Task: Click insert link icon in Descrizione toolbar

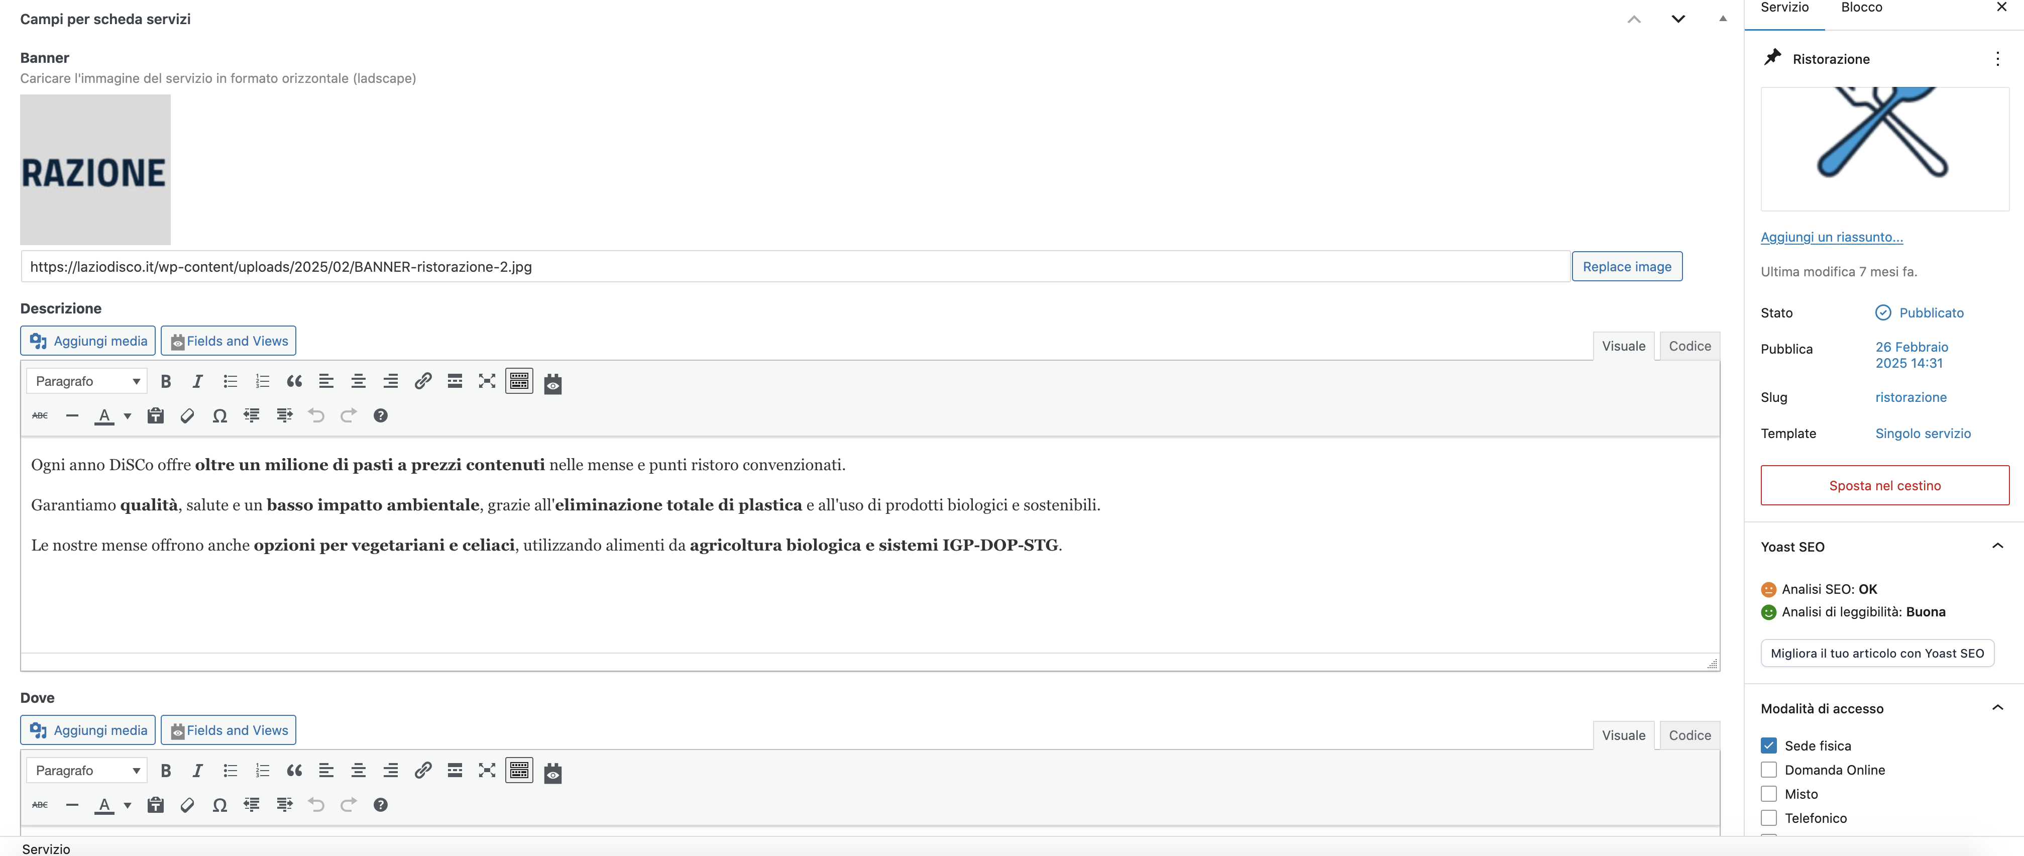Action: (x=423, y=381)
